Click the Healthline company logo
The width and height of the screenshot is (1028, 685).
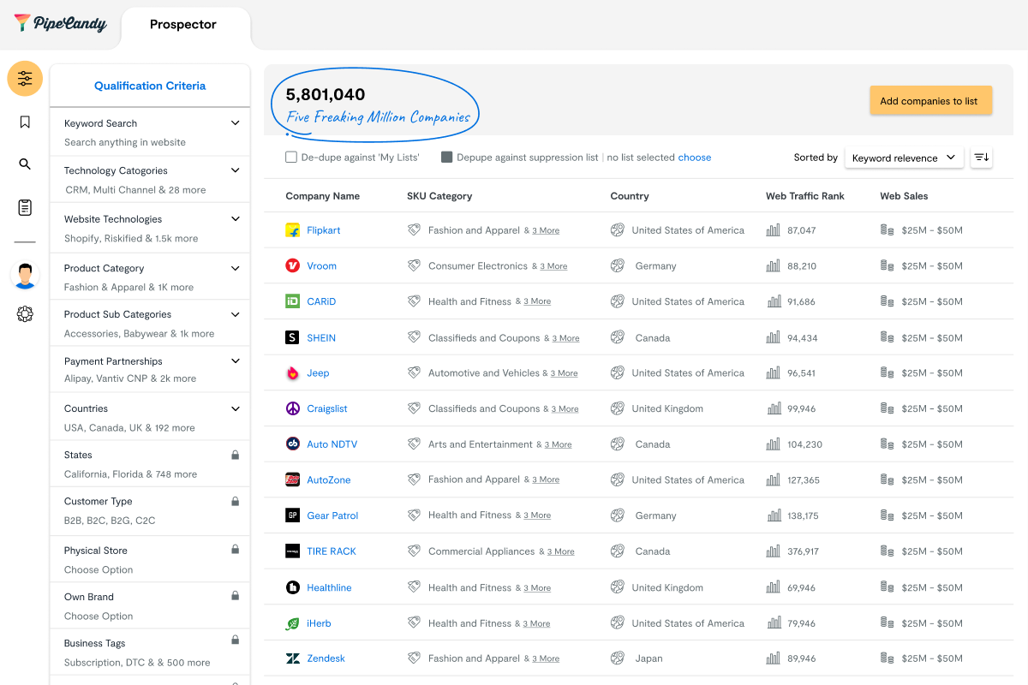(292, 587)
